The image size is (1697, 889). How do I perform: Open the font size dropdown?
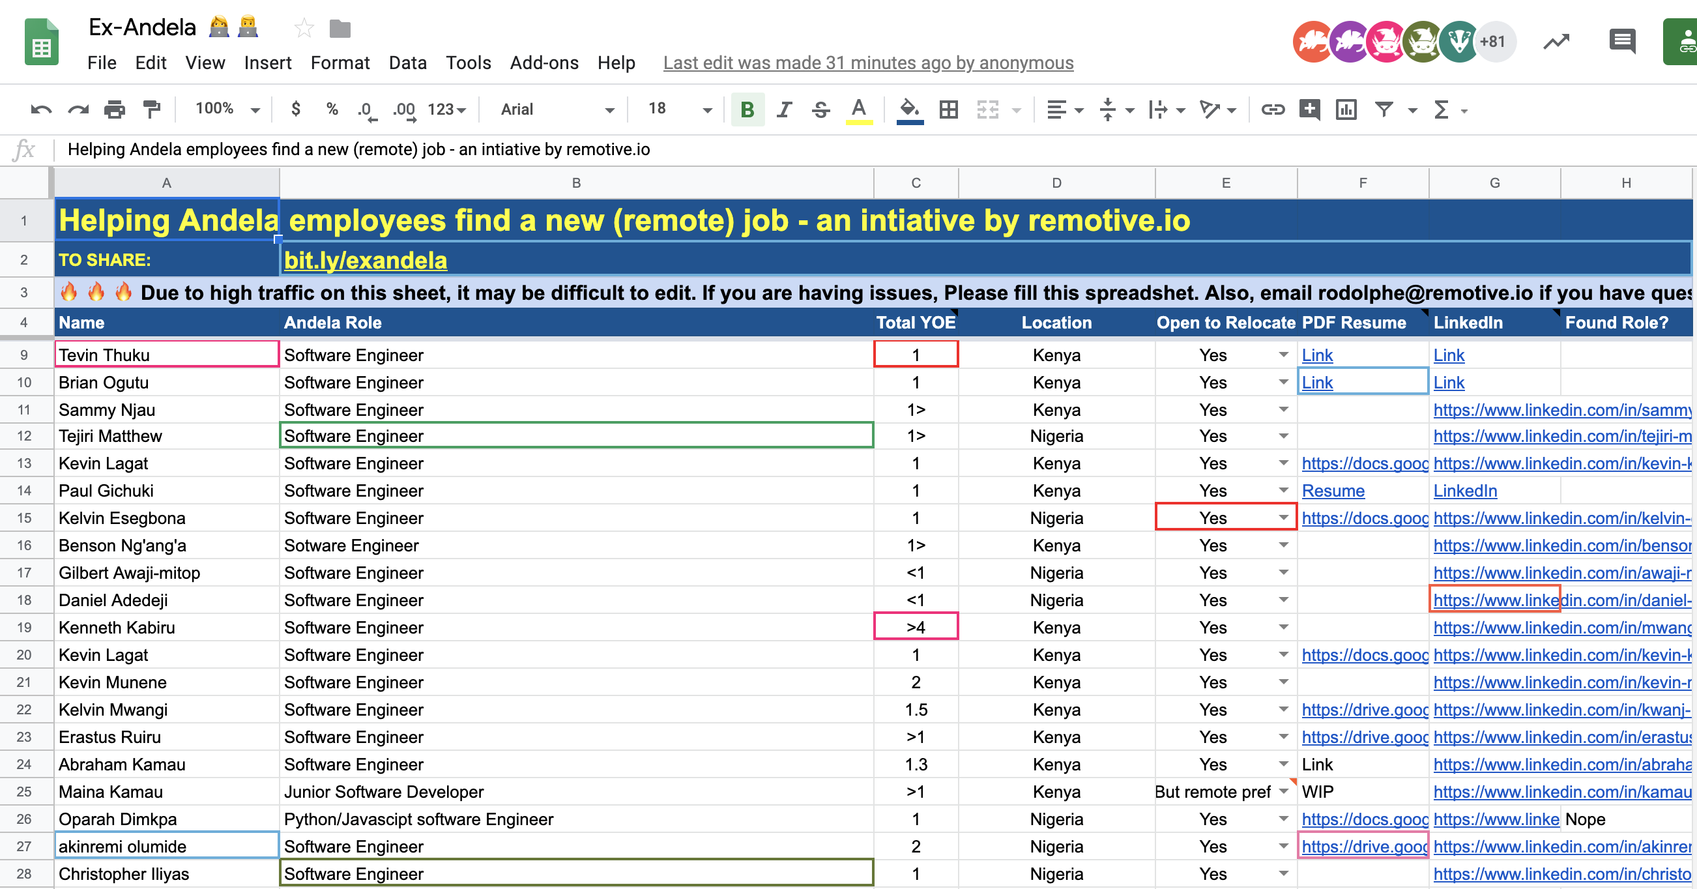point(679,109)
